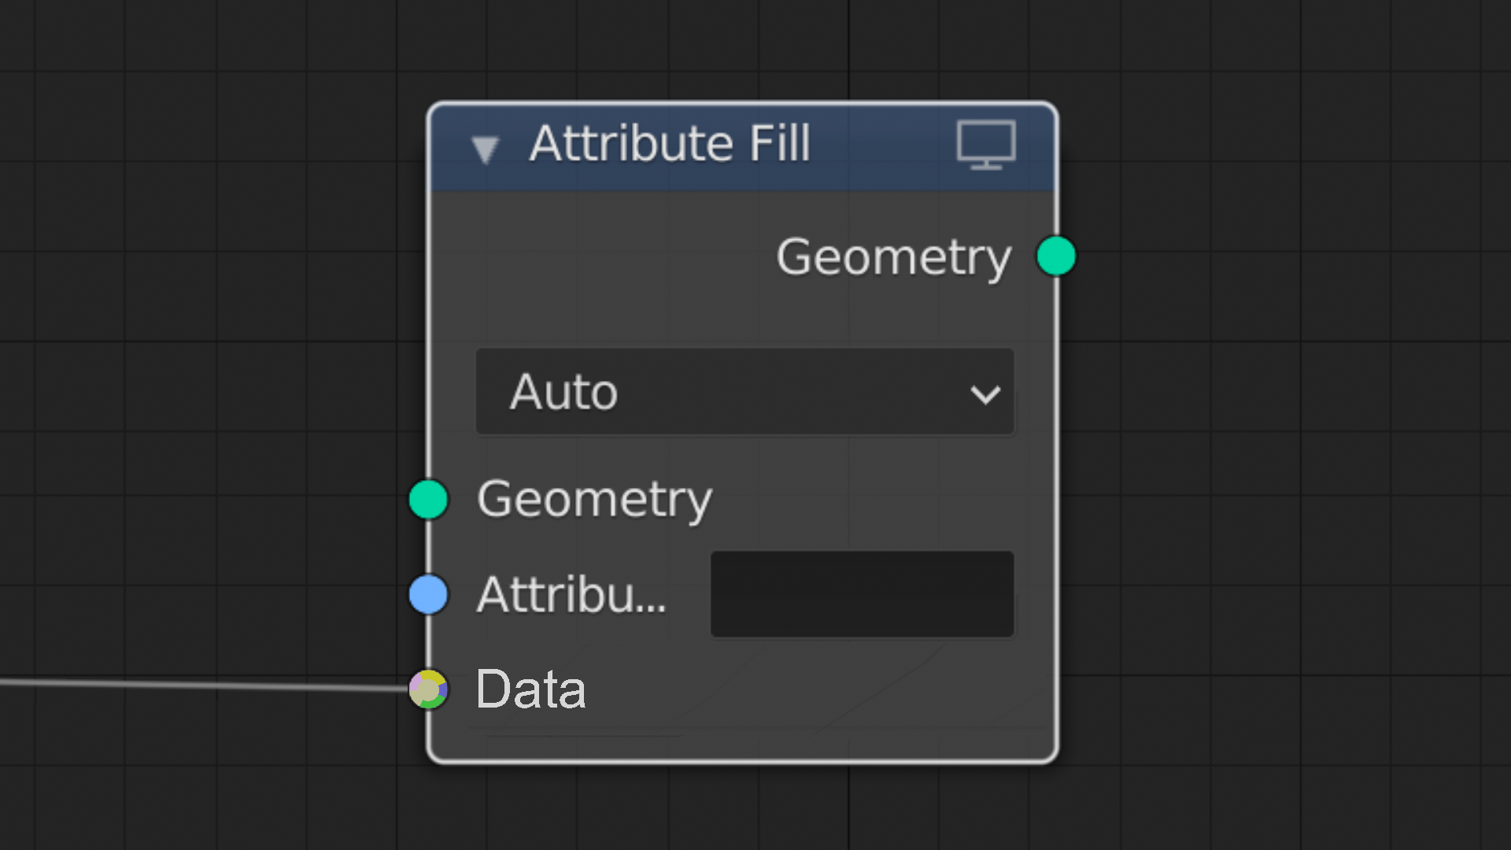Focus the Attribute name text field
This screenshot has height=850, width=1511.
(862, 594)
